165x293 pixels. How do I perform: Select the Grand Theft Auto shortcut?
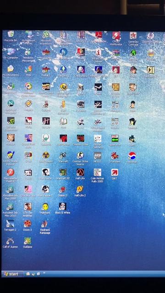click(28, 138)
